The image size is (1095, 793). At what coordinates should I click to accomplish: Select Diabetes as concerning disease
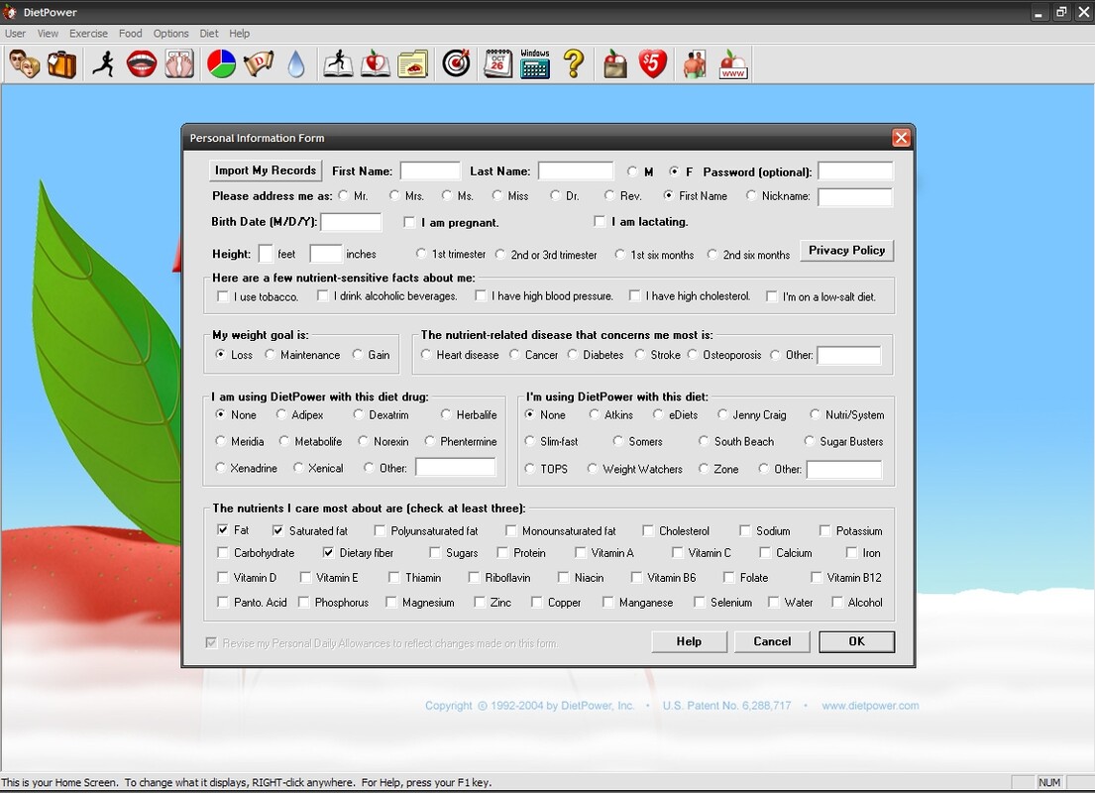573,355
